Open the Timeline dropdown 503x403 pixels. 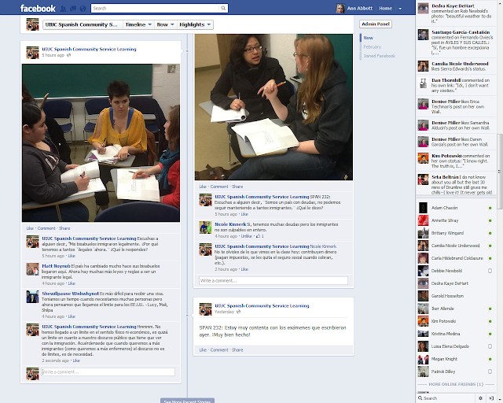138,24
